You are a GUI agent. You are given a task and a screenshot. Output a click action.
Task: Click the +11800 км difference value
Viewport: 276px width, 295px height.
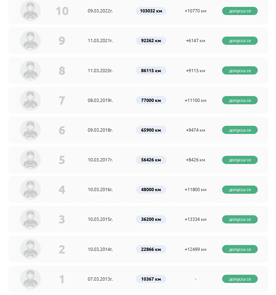pos(195,189)
